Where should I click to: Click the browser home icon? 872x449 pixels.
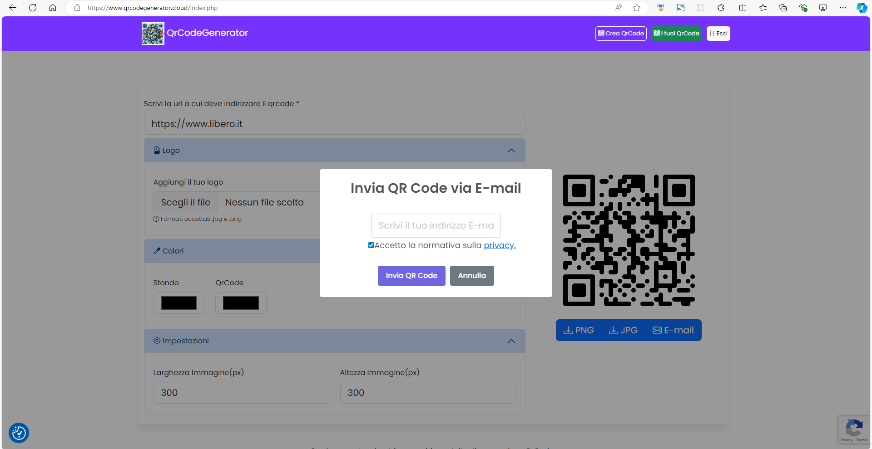point(53,8)
